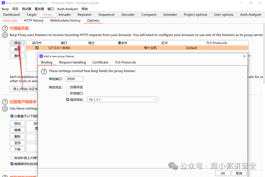The image size is (265, 177).
Task: Open gear icon for 拦截客户端请求 section
Action: [x=5, y=109]
